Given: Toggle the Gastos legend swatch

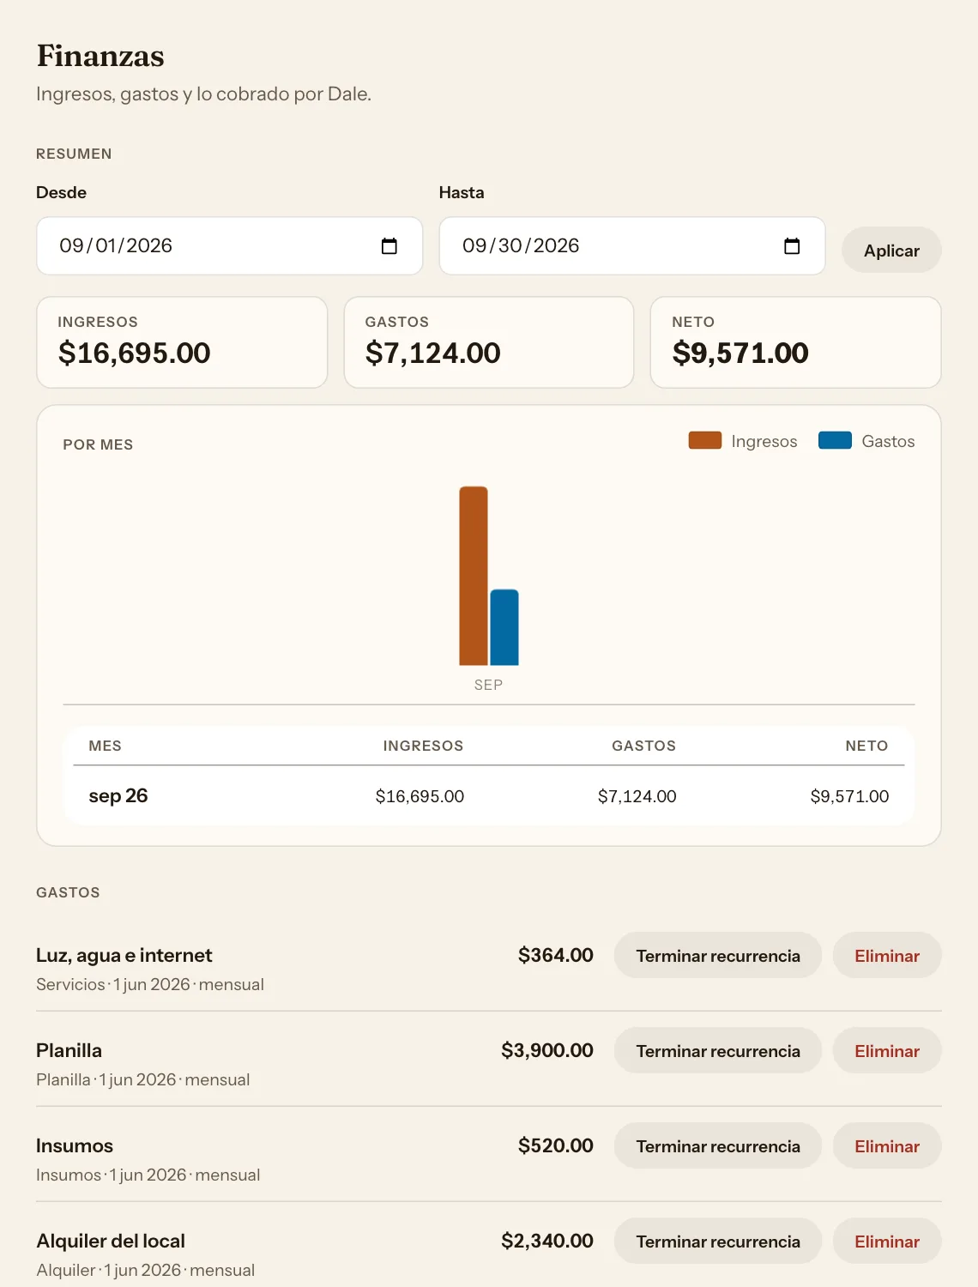Looking at the screenshot, I should (835, 441).
